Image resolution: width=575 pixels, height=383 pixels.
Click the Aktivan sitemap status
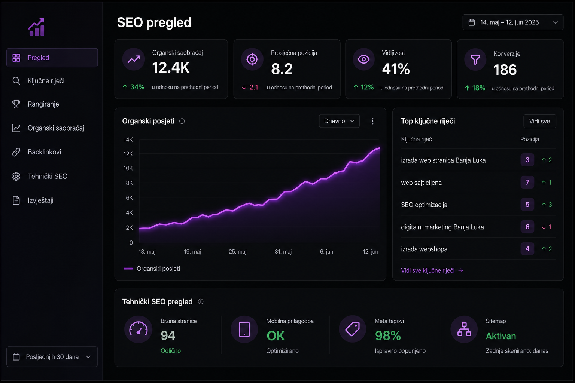[x=501, y=336]
